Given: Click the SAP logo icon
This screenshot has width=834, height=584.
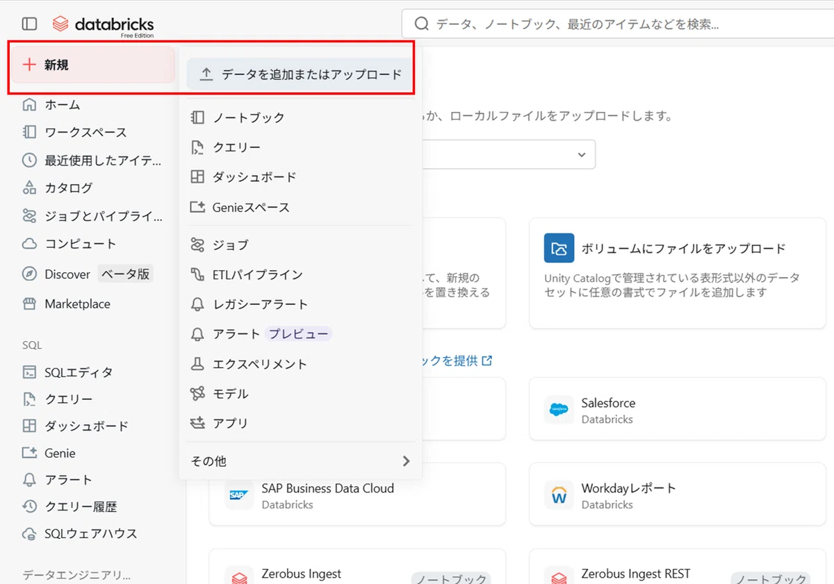Looking at the screenshot, I should pos(239,495).
